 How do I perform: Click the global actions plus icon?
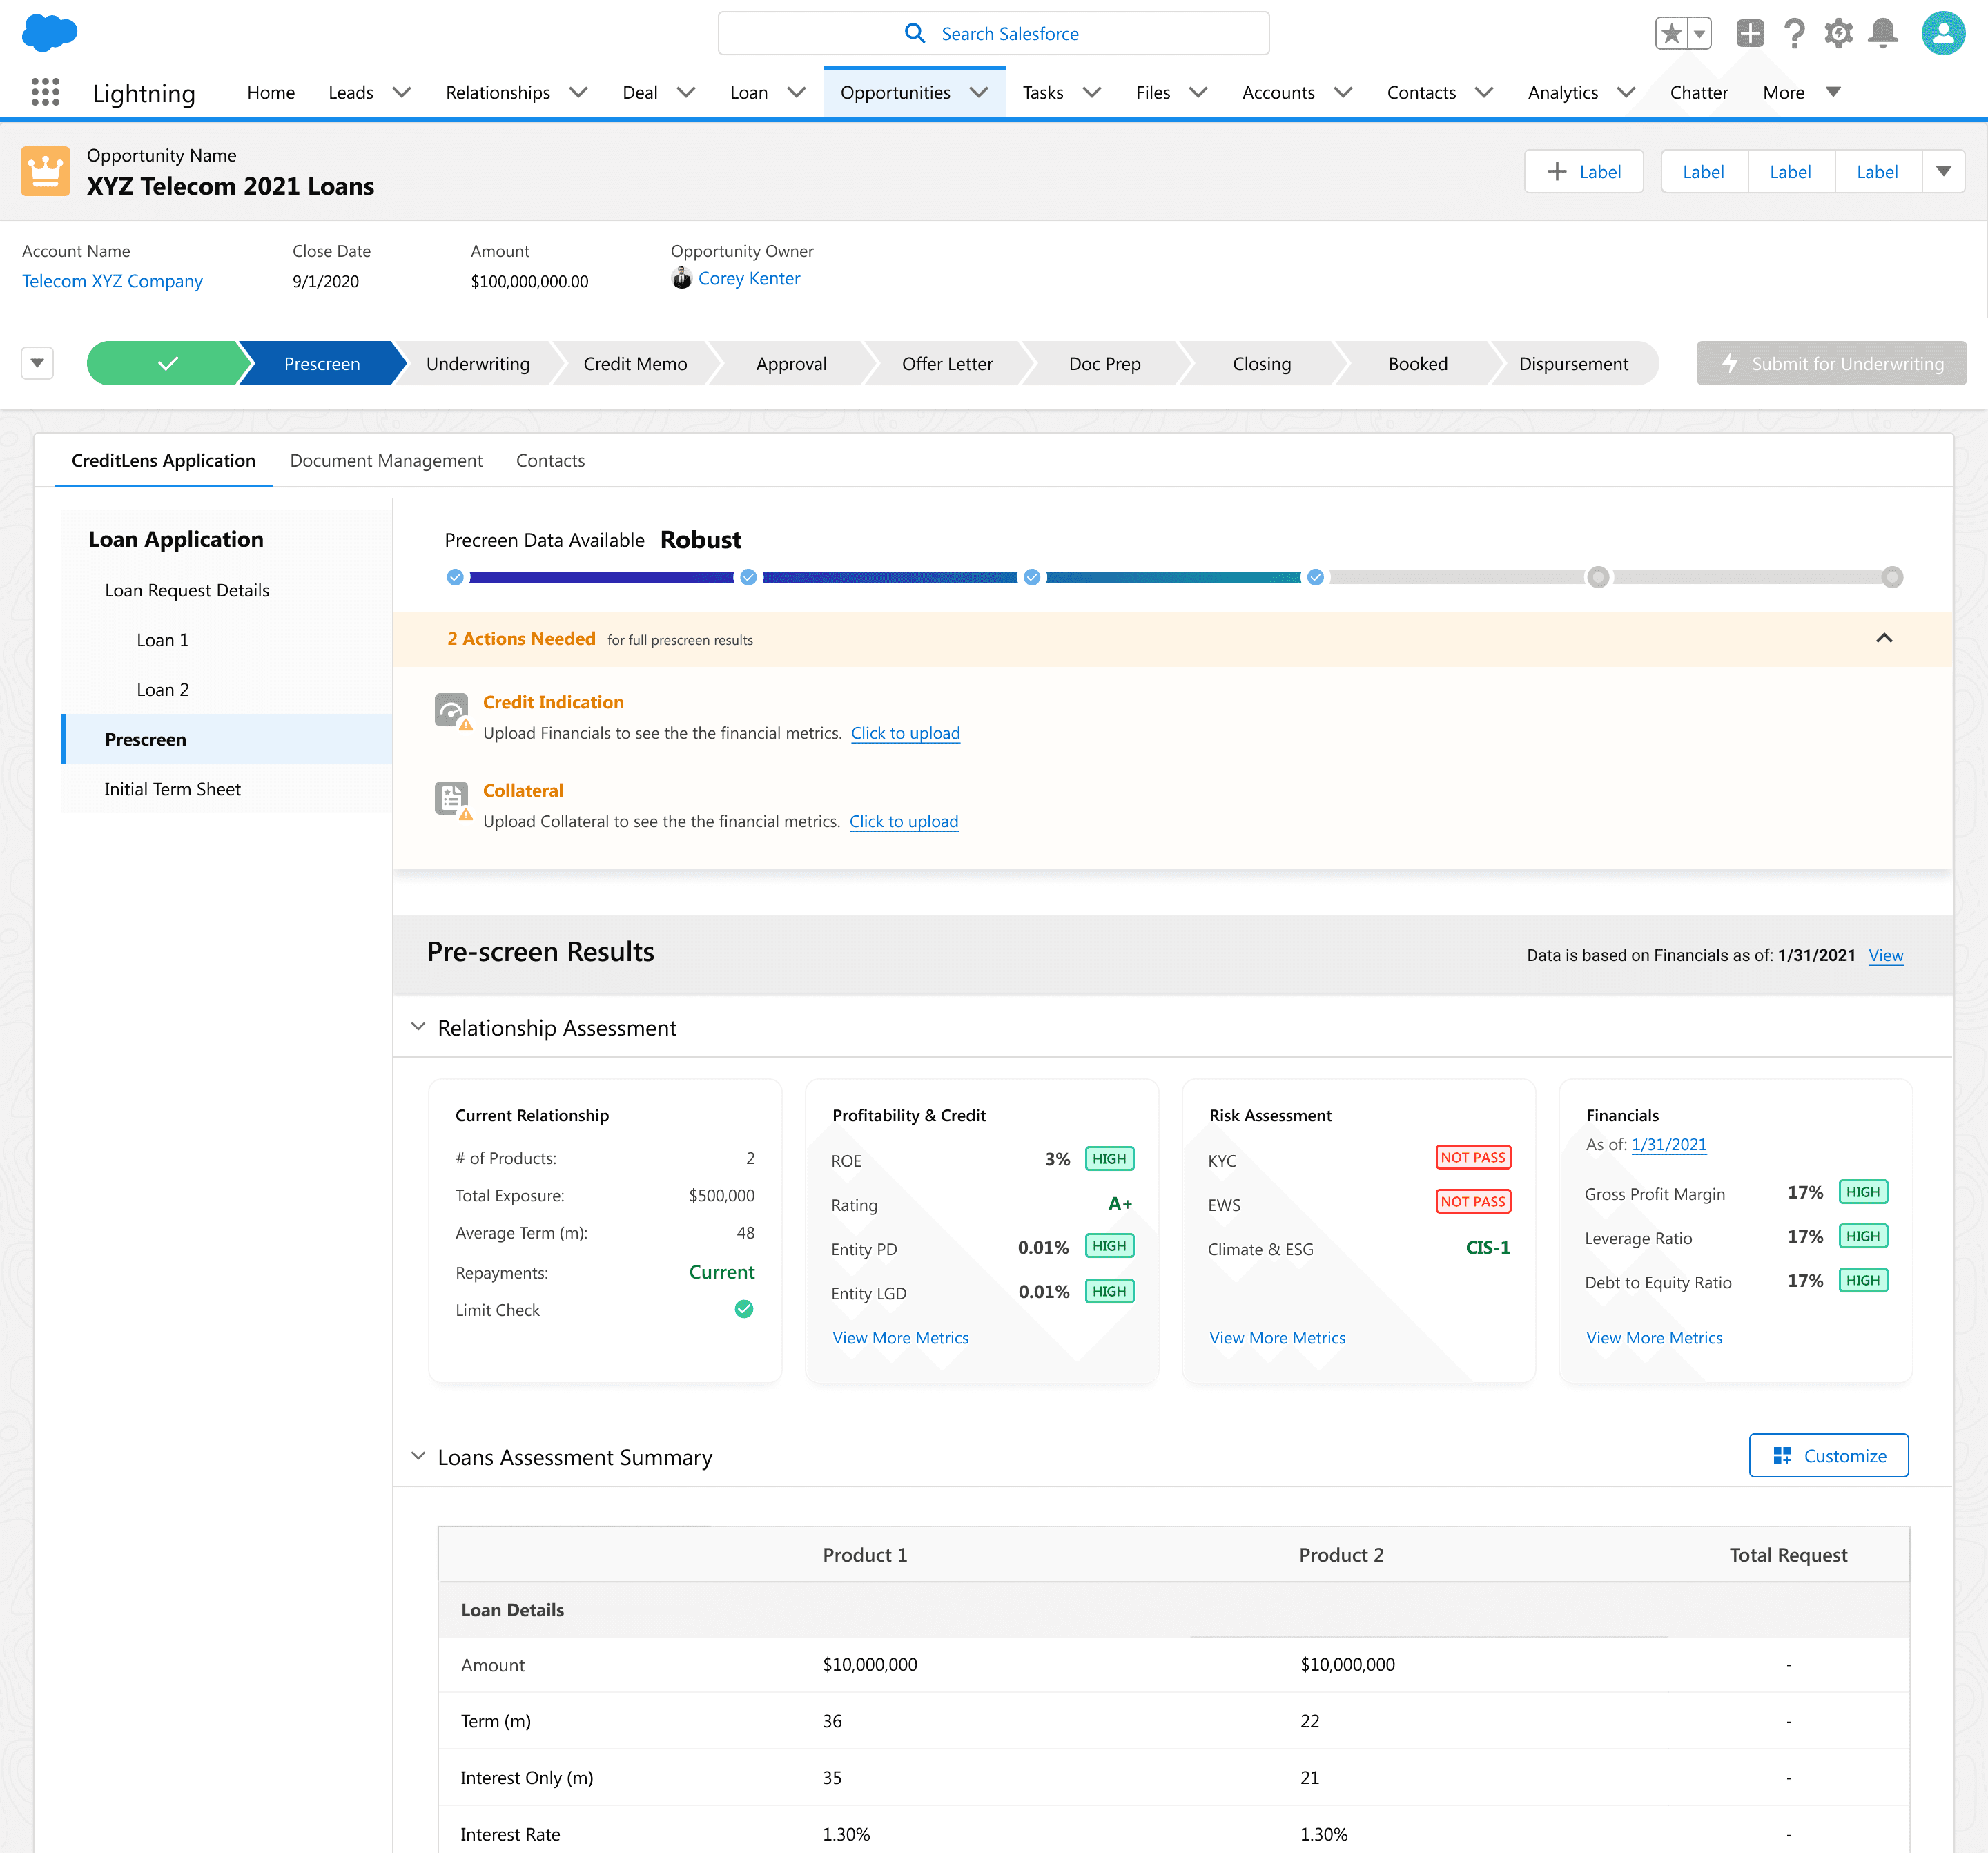[x=1750, y=33]
